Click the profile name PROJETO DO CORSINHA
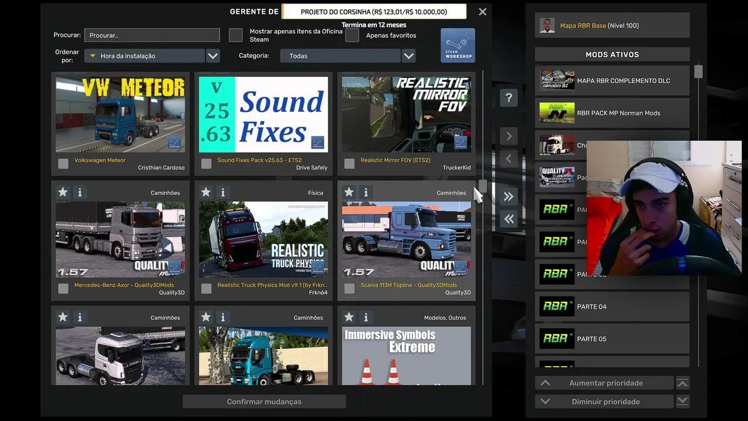Image resolution: width=748 pixels, height=421 pixels. [374, 12]
